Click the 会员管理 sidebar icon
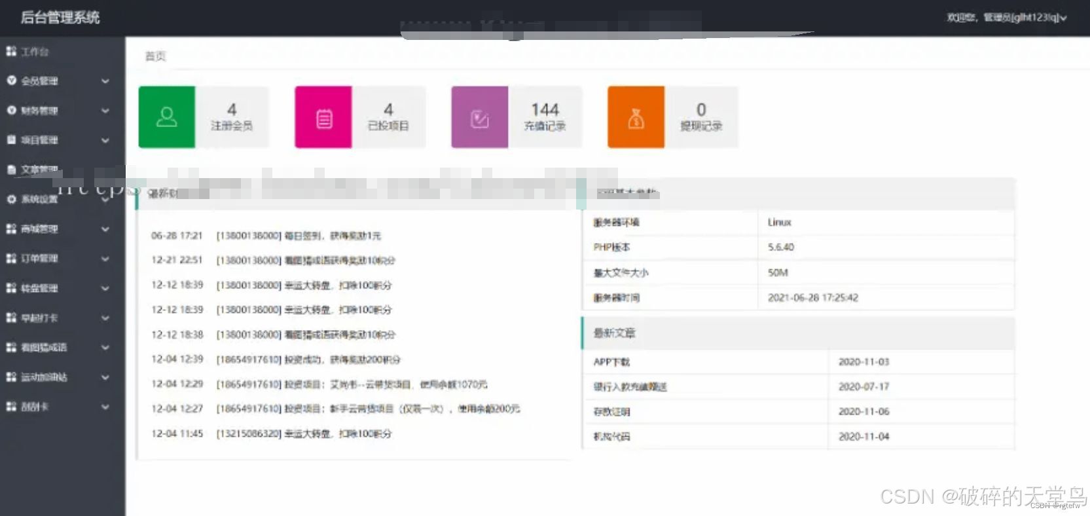Viewport: 1090px width, 516px height. 11,81
